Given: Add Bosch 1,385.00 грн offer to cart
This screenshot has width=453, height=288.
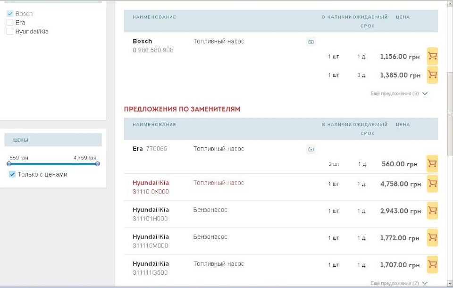Looking at the screenshot, I should [432, 75].
